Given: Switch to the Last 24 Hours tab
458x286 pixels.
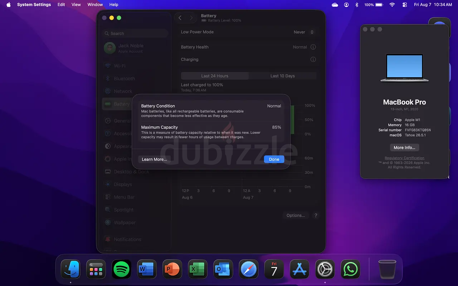Looking at the screenshot, I should 215,76.
